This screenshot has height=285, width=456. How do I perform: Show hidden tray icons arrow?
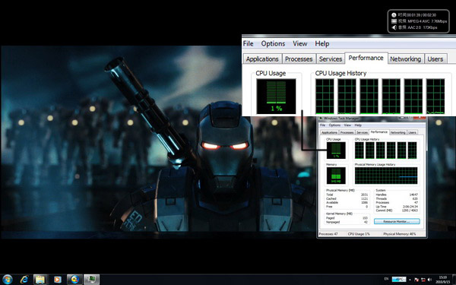[x=410, y=280]
